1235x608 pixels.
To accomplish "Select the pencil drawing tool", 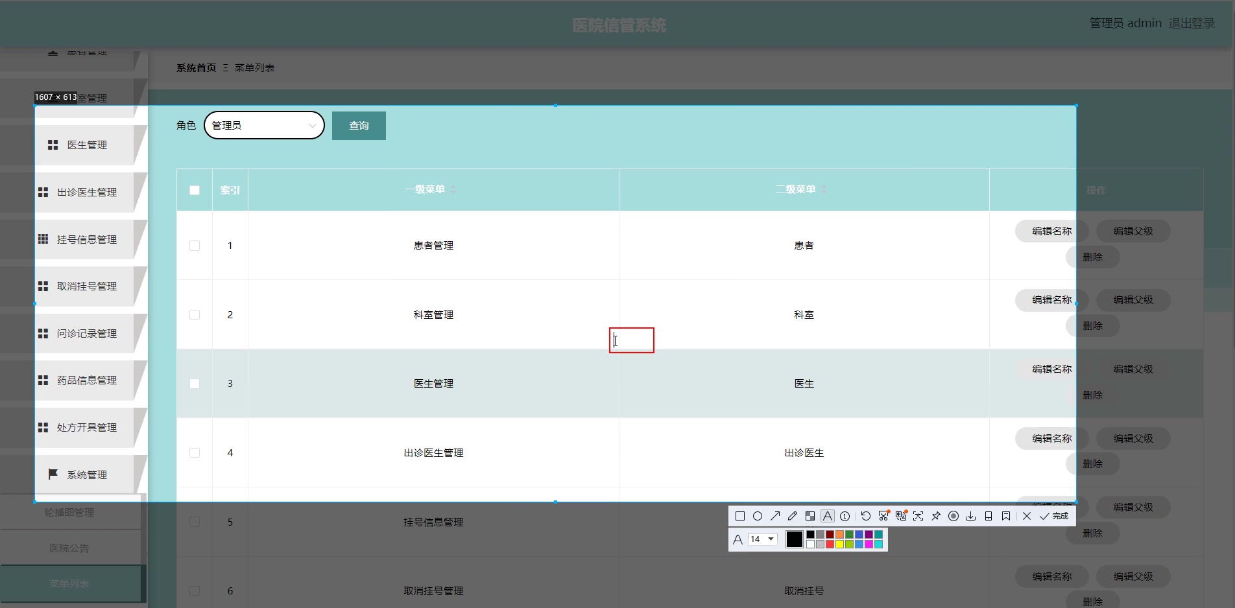I will pos(792,516).
